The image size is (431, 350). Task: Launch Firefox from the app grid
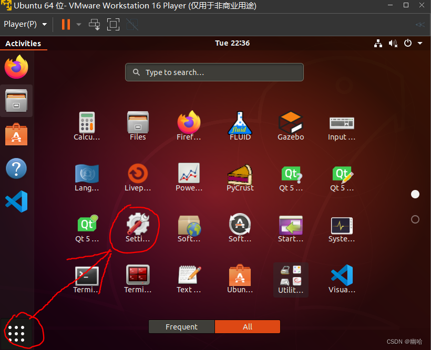click(x=189, y=126)
